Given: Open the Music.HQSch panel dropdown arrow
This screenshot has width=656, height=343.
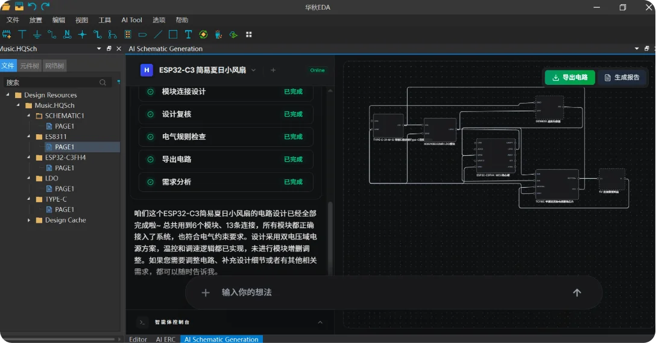Looking at the screenshot, I should point(99,49).
